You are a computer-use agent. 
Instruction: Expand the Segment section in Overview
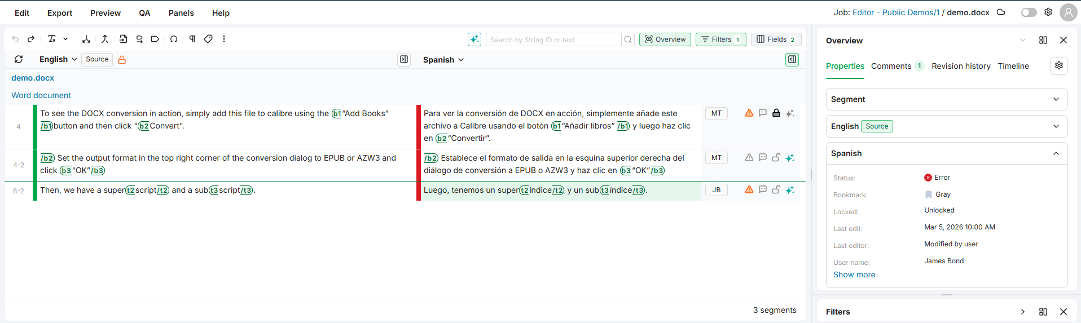tap(946, 99)
